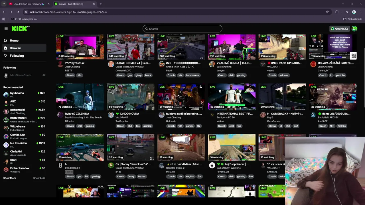The height and width of the screenshot is (205, 365).
Task: Open huldova nedělní poradna stream thumbnail
Action: coord(181,97)
